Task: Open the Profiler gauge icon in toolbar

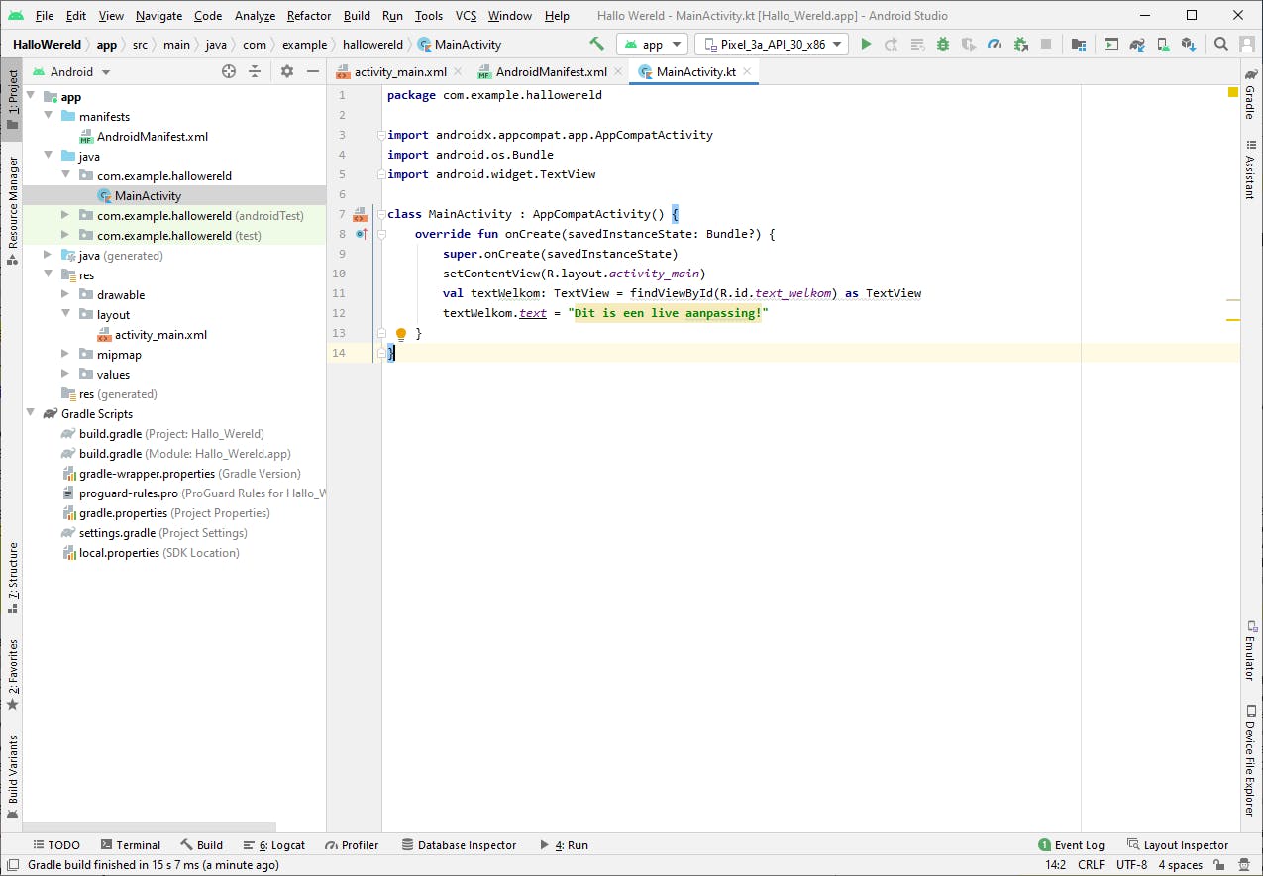Action: (x=995, y=44)
